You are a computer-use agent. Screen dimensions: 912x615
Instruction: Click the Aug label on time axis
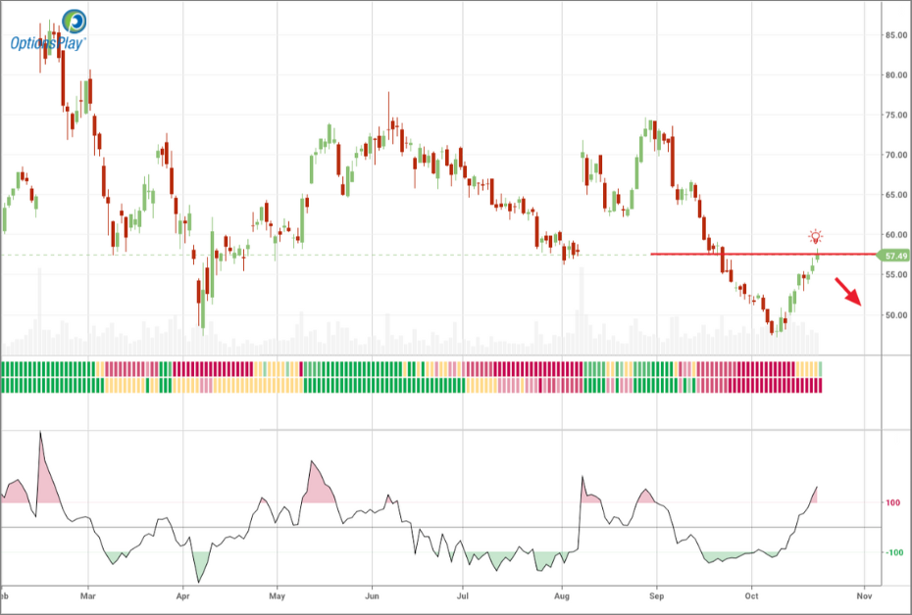[x=561, y=594]
